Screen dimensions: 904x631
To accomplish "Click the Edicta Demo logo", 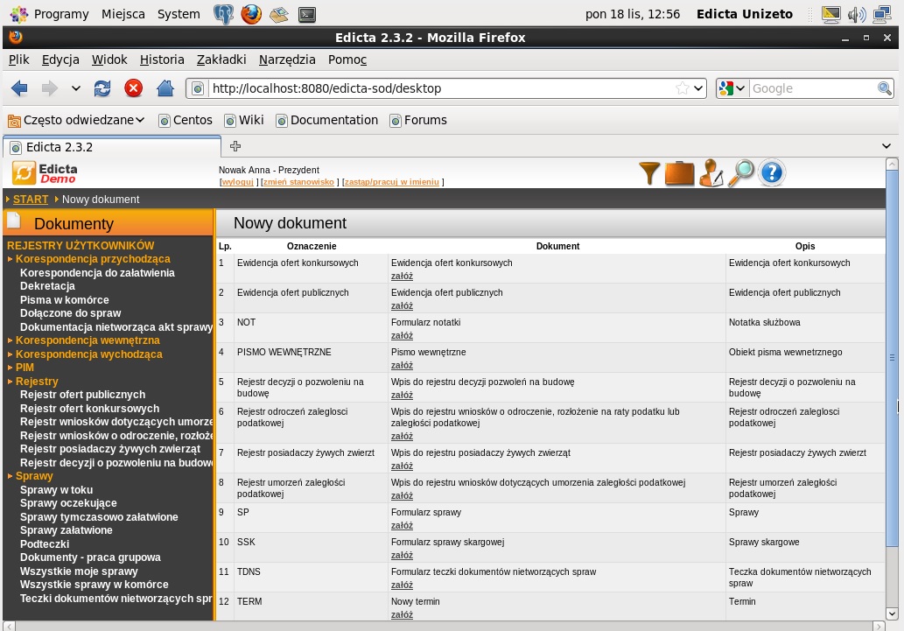I will [x=45, y=173].
